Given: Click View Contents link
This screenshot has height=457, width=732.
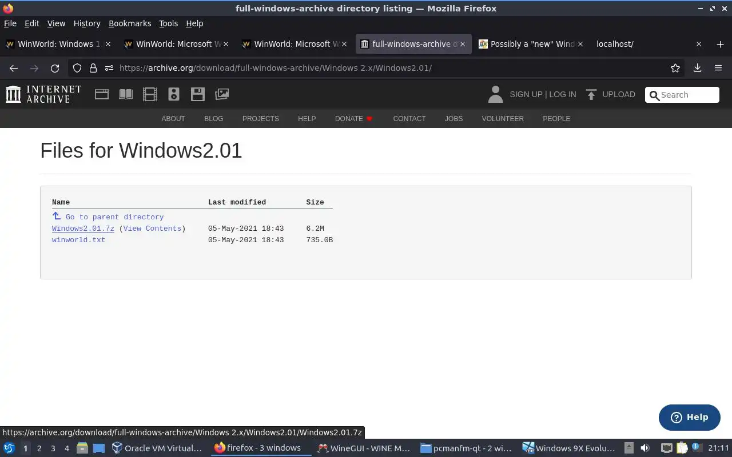Looking at the screenshot, I should pyautogui.click(x=152, y=228).
